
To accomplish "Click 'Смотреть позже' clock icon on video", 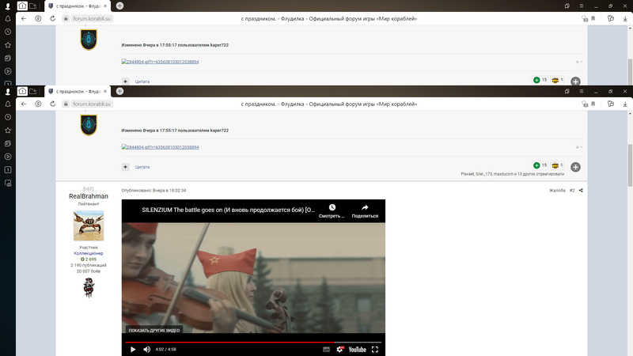I will click(x=332, y=207).
